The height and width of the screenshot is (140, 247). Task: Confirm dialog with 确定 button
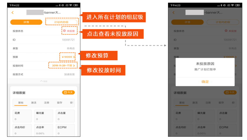point(205,82)
